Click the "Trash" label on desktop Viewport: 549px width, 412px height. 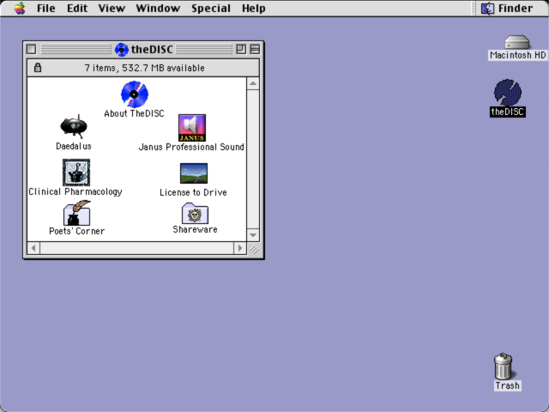507,385
